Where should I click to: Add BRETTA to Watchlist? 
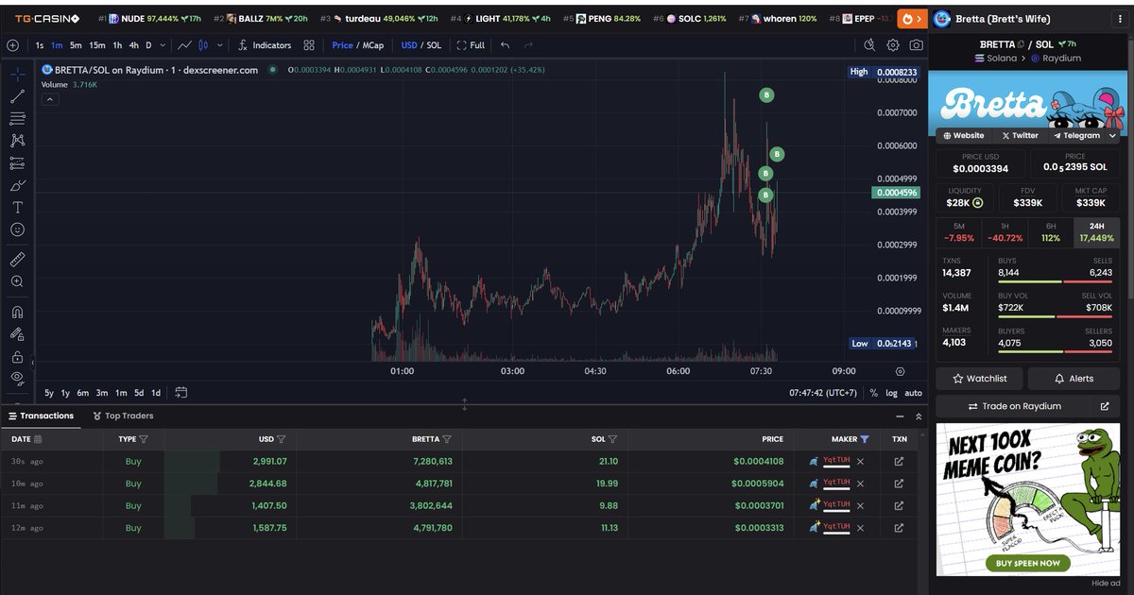click(x=979, y=379)
